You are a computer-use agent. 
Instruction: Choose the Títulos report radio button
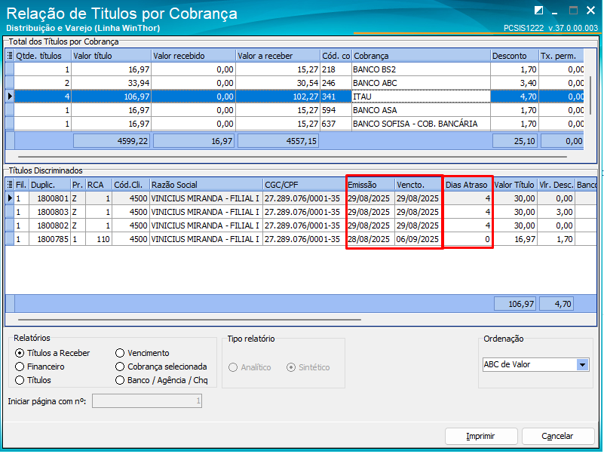pos(33,380)
